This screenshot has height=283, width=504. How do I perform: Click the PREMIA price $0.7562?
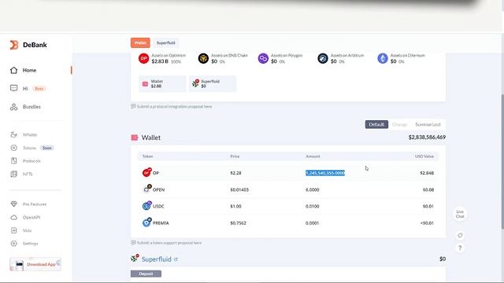(238, 223)
